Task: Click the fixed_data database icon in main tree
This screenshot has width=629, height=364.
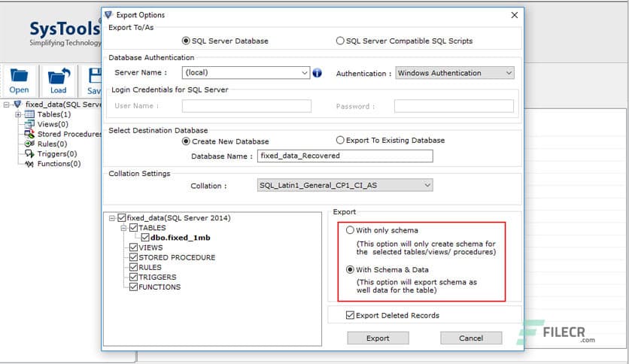Action: (17, 105)
